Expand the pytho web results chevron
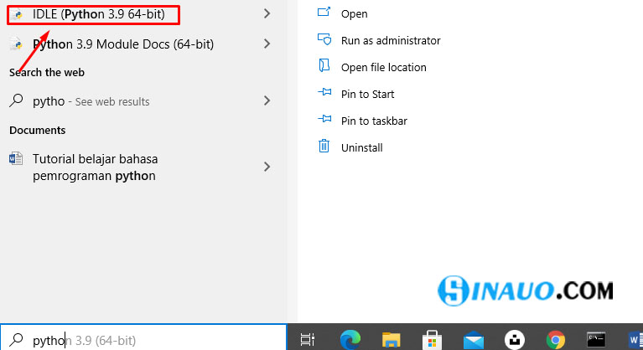This screenshot has height=350, width=643. (x=267, y=100)
